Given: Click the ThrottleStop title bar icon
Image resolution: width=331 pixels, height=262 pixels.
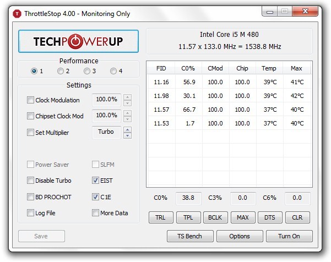Looking at the screenshot, I should click(17, 14).
